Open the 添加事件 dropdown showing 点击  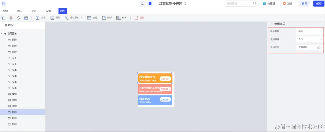coord(310,39)
